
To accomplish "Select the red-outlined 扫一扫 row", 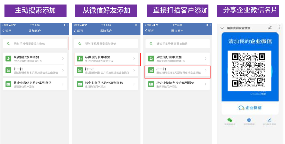I will pyautogui.click(x=178, y=72).
